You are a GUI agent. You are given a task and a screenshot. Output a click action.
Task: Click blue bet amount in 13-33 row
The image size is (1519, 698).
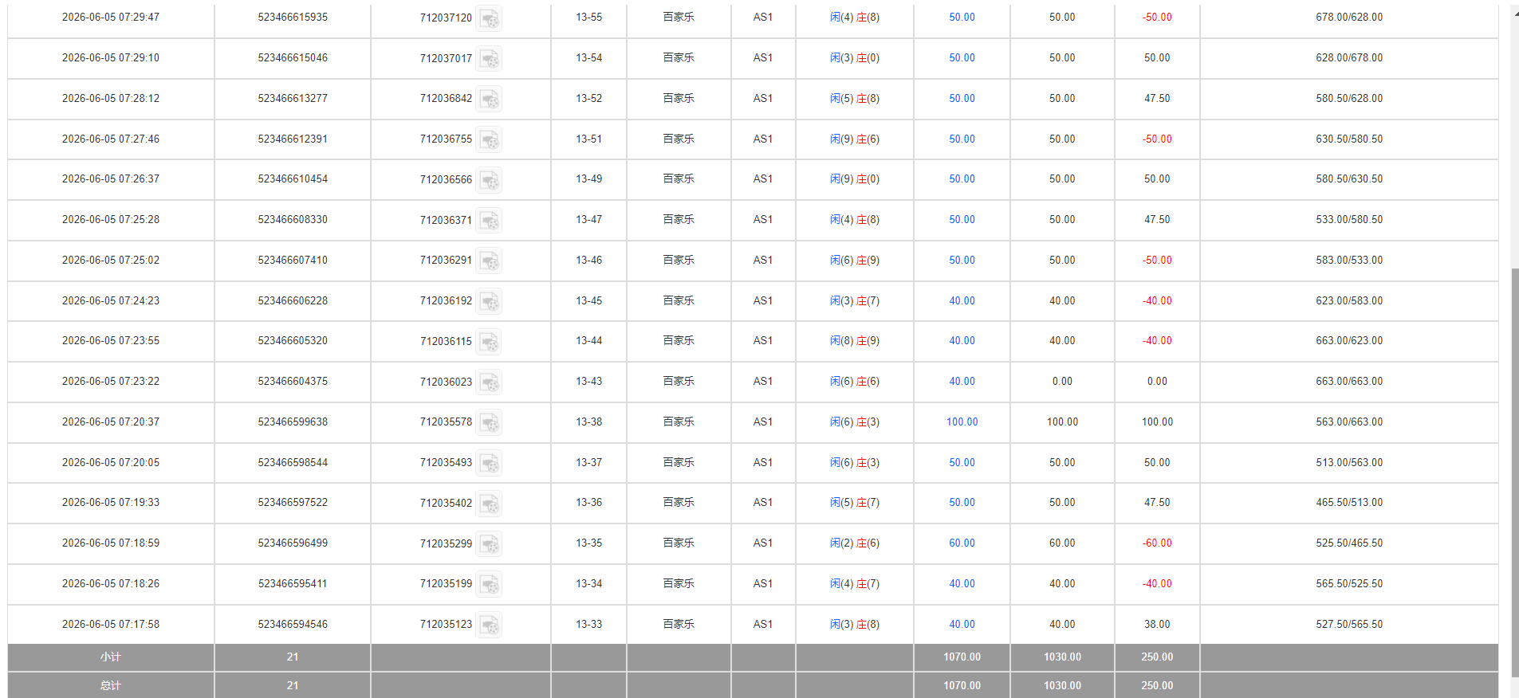pyautogui.click(x=962, y=624)
